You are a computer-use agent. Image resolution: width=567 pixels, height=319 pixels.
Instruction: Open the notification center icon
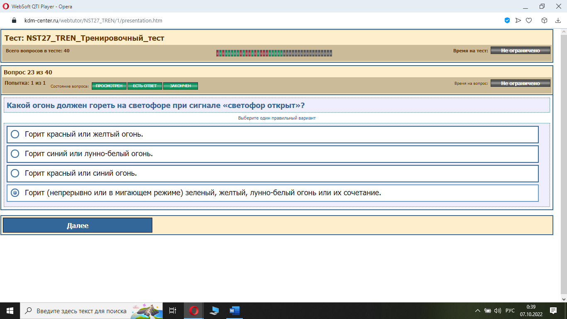(553, 311)
